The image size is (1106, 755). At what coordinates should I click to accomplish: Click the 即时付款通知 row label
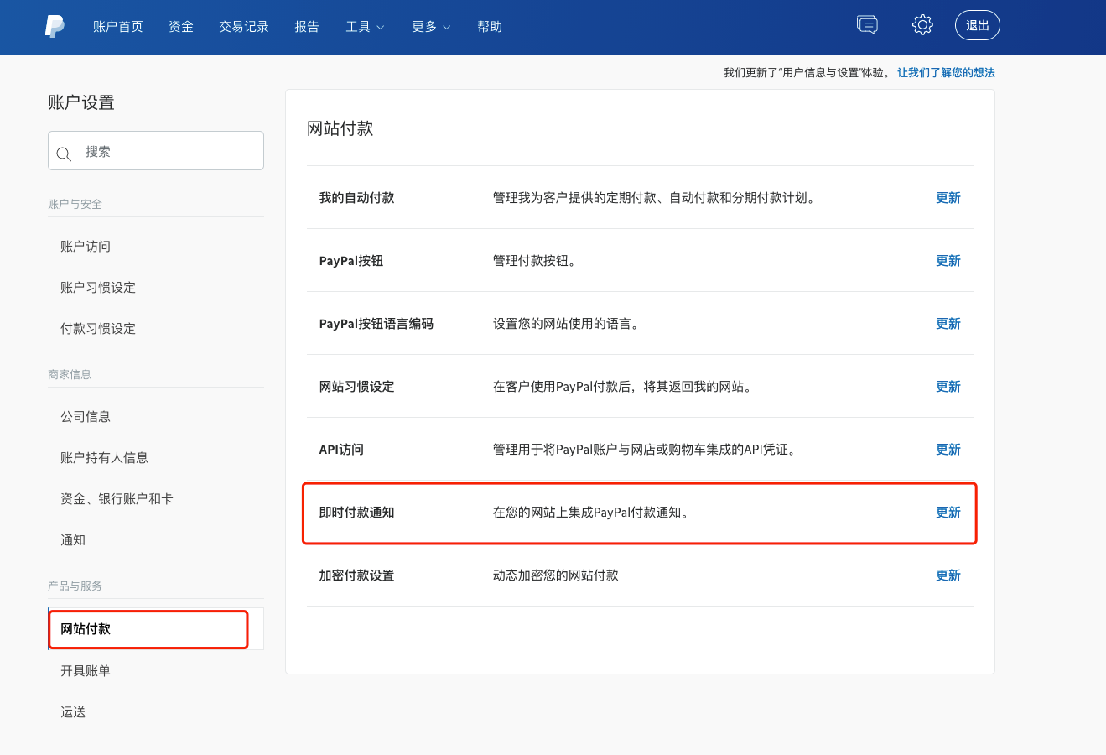click(x=356, y=513)
